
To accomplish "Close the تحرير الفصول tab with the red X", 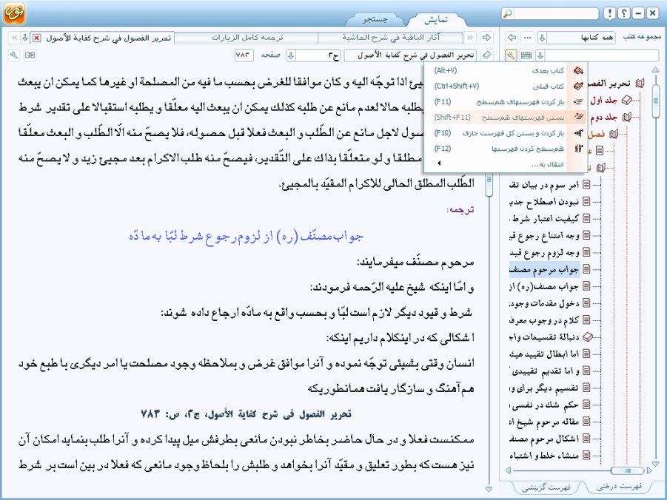I will click(37, 38).
